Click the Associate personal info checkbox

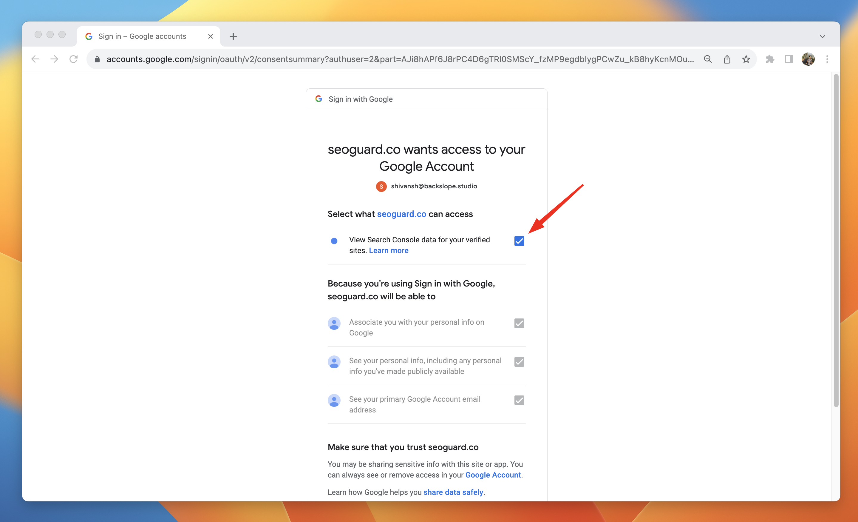coord(519,323)
